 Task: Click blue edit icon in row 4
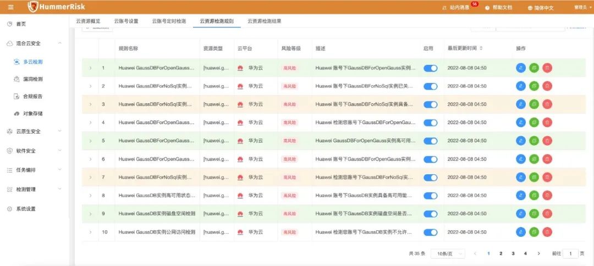coord(521,122)
